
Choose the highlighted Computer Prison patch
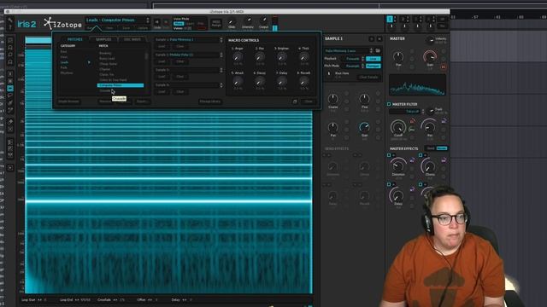(x=121, y=85)
